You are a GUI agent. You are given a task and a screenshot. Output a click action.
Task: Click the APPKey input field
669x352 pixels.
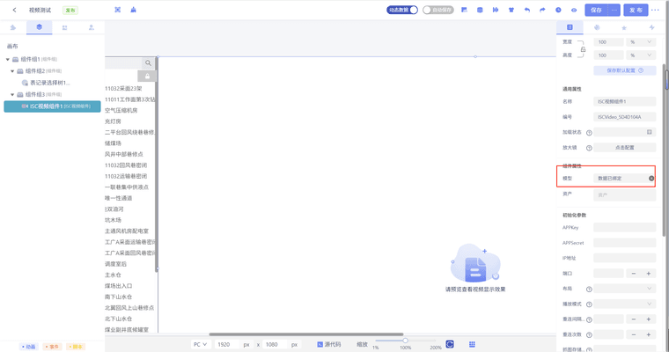[x=625, y=227]
